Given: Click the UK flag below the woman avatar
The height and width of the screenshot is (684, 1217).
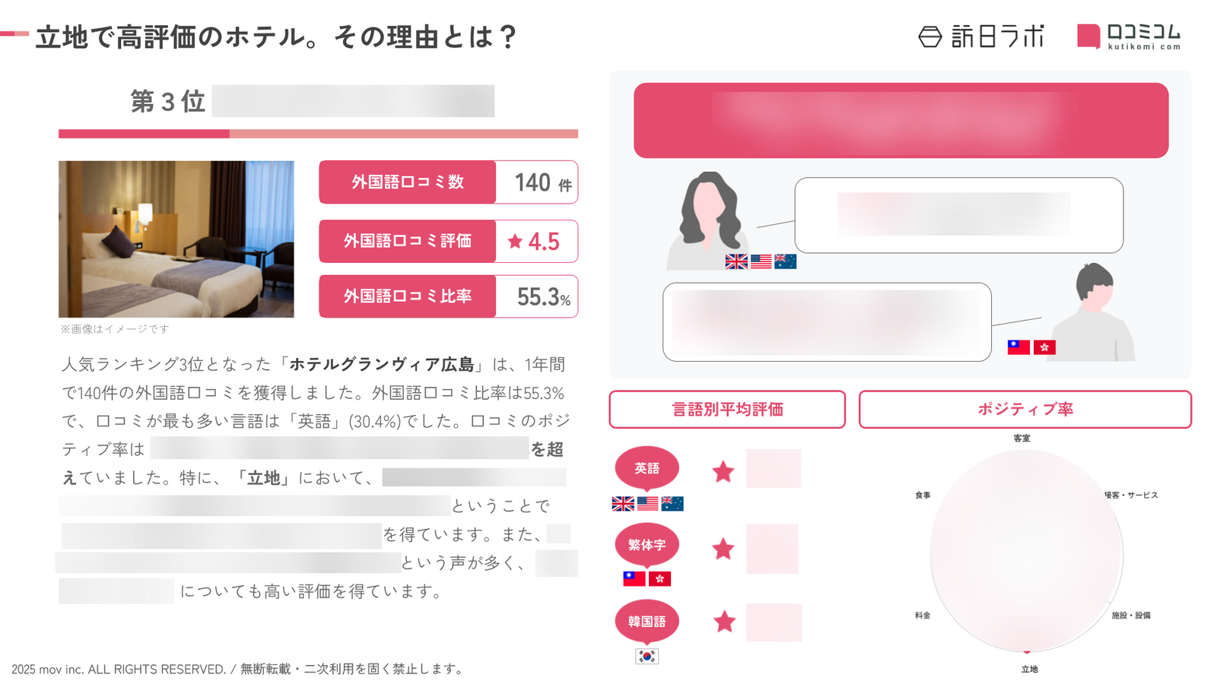Looking at the screenshot, I should click(736, 261).
